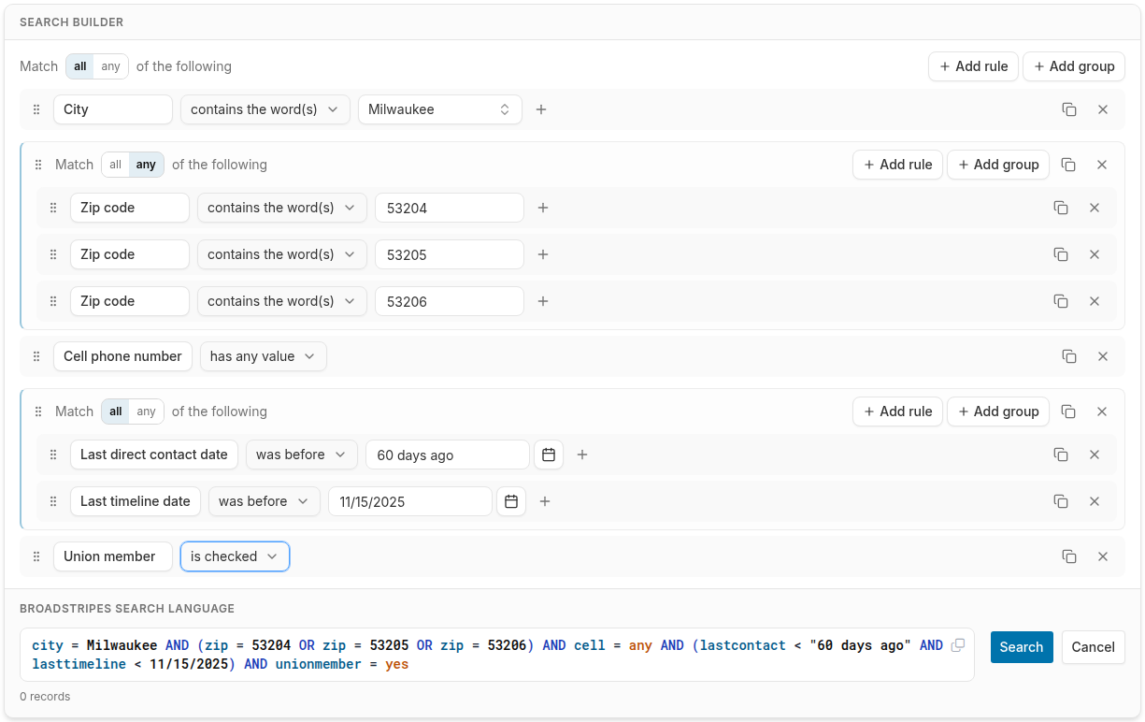Edit the 11/15/2025 date value
1145x722 pixels.
[410, 501]
